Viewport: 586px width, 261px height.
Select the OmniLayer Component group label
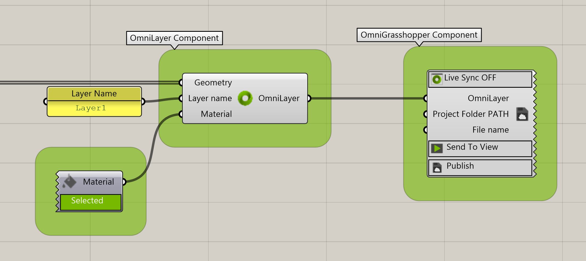174,38
